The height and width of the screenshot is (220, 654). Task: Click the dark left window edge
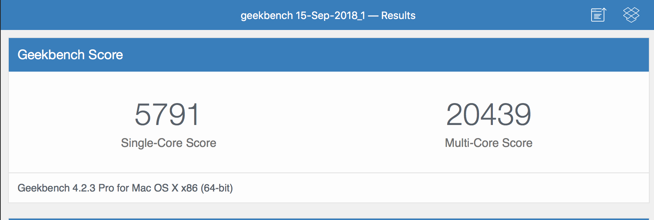pos(0,124)
